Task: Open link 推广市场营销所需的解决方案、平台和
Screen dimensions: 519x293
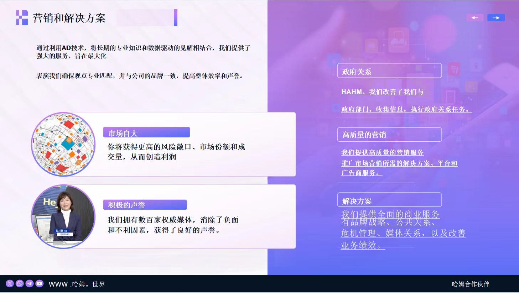Action: tap(399, 163)
